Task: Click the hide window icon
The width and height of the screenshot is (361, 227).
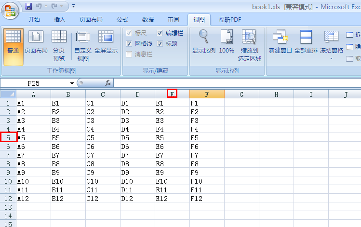Action: click(349, 47)
